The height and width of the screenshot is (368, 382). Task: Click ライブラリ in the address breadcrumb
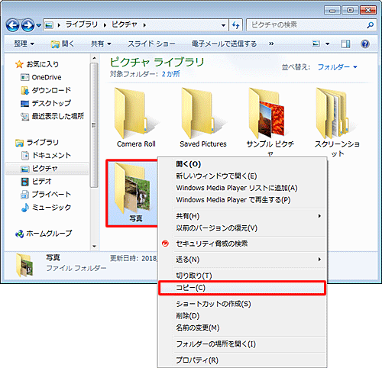82,24
